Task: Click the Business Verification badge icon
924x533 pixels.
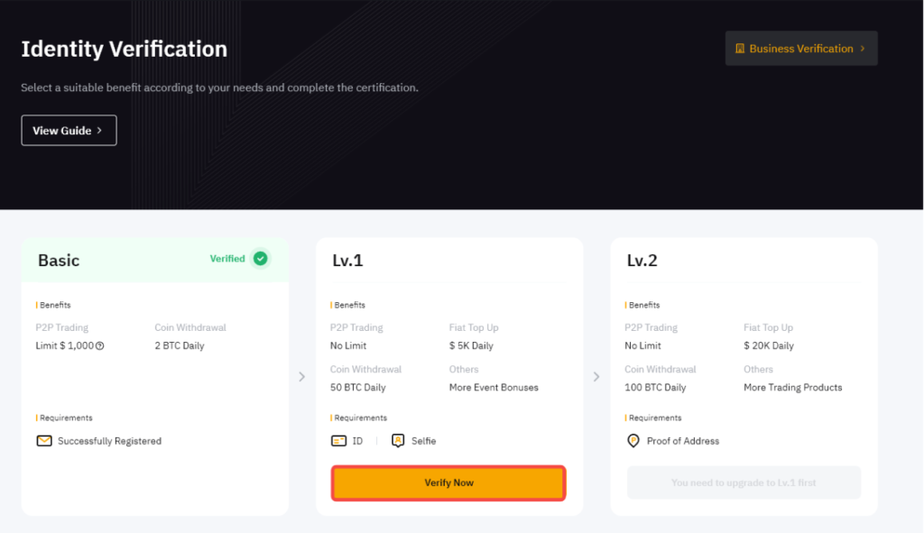Action: point(740,48)
